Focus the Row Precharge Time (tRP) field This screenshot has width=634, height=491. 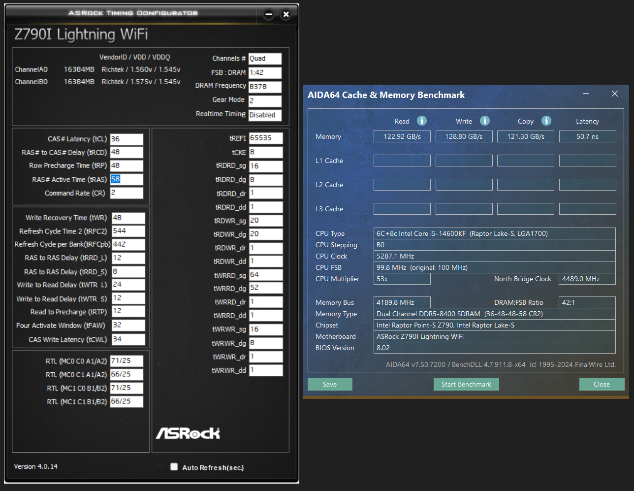click(127, 165)
